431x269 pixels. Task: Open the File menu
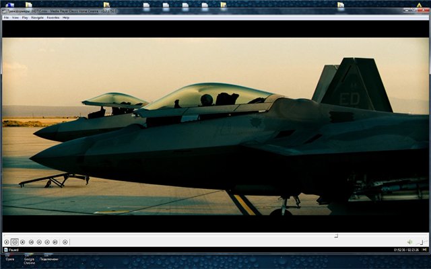click(x=6, y=17)
